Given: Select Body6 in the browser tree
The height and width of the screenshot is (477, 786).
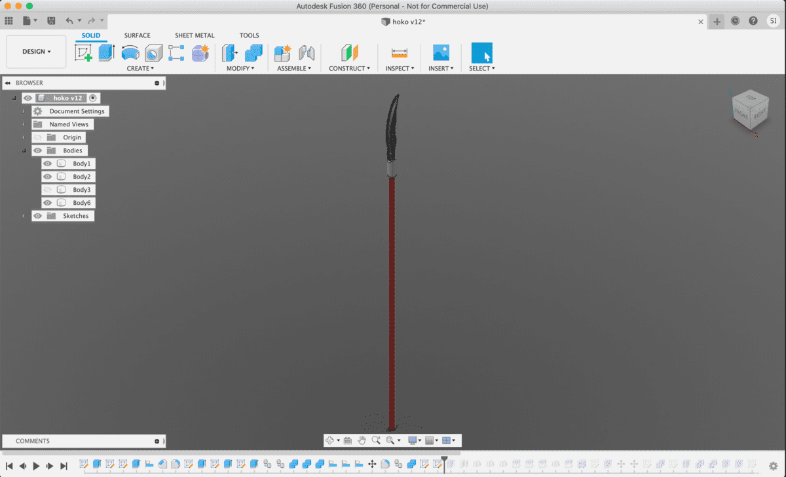Looking at the screenshot, I should coord(82,203).
